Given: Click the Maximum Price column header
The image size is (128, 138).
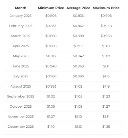Looking at the screenshot, I should [106, 8].
